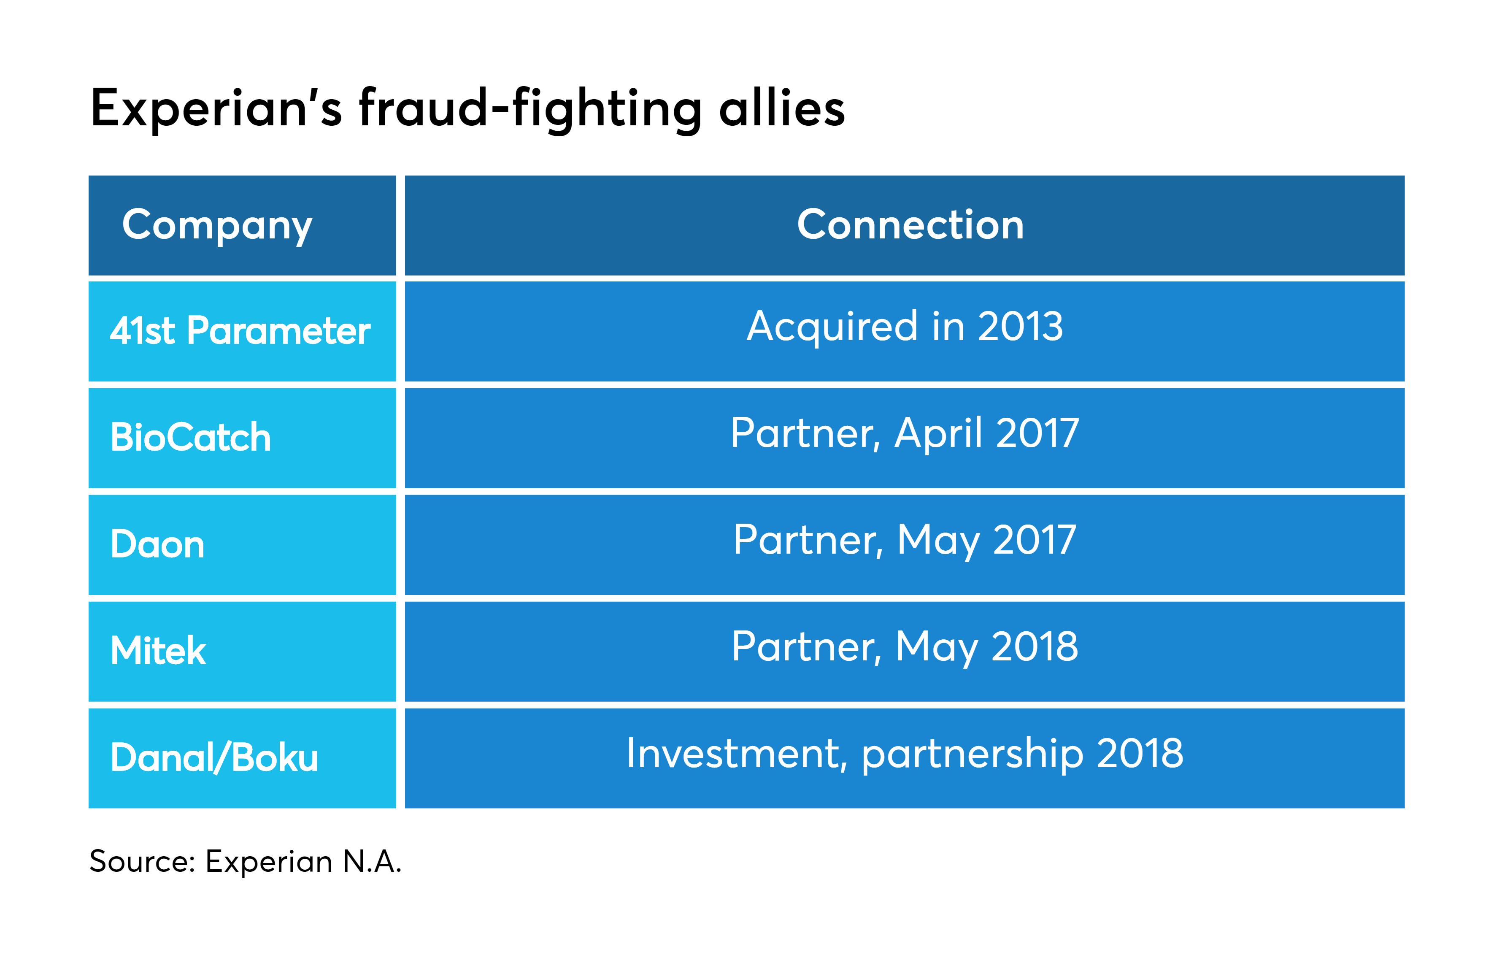Click the "Partner, May 2018" cell

coord(904,652)
